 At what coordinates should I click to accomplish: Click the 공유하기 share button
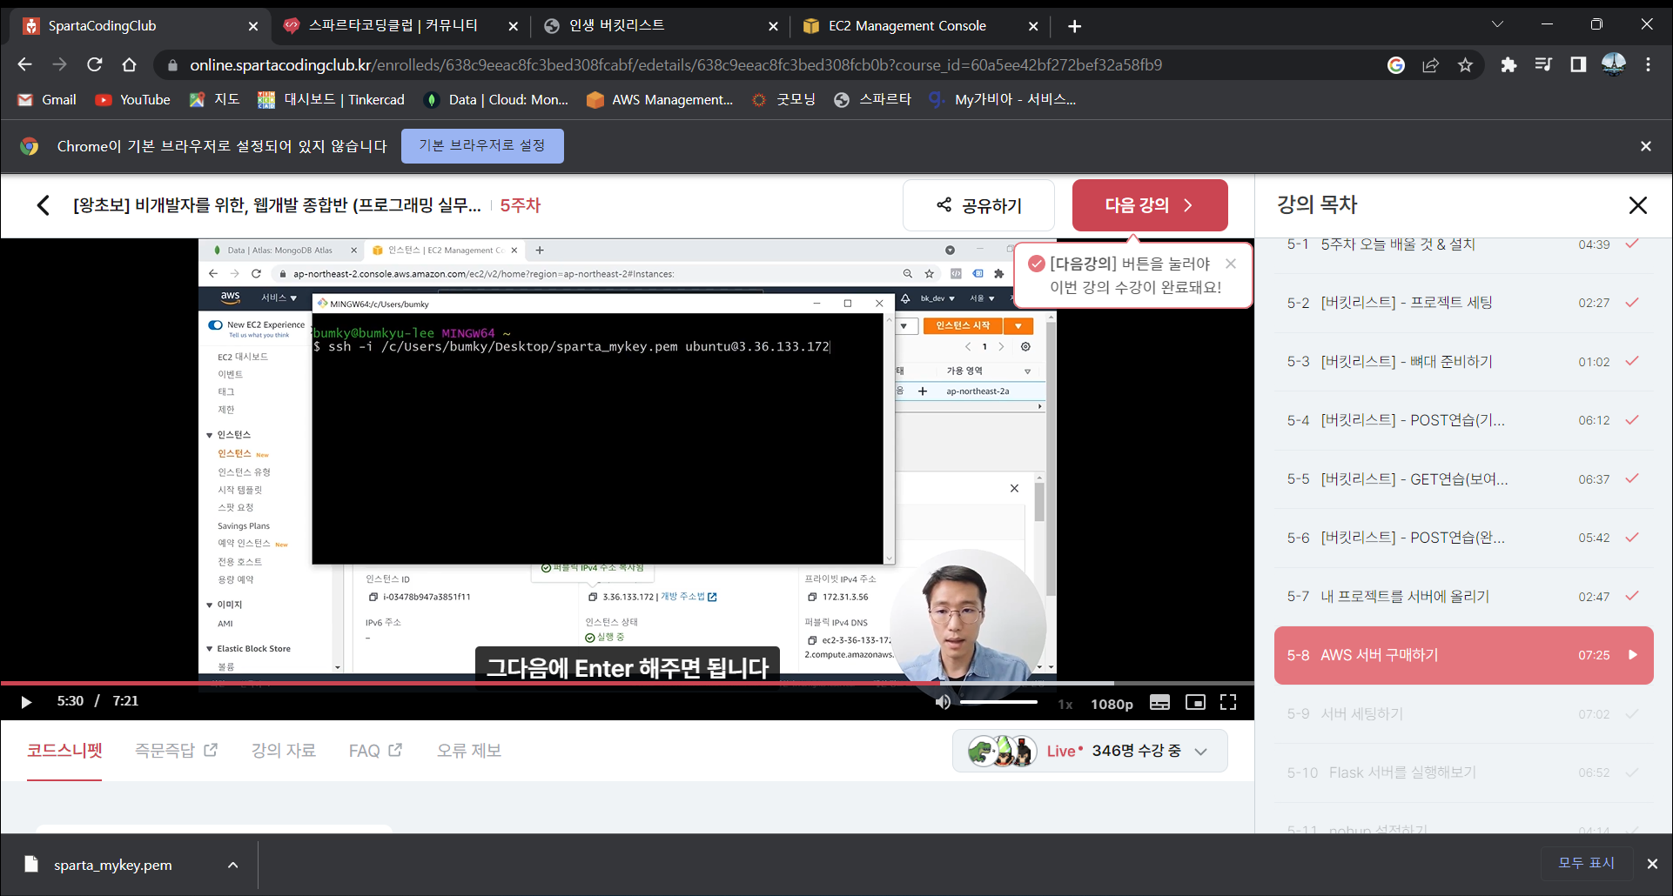979,205
